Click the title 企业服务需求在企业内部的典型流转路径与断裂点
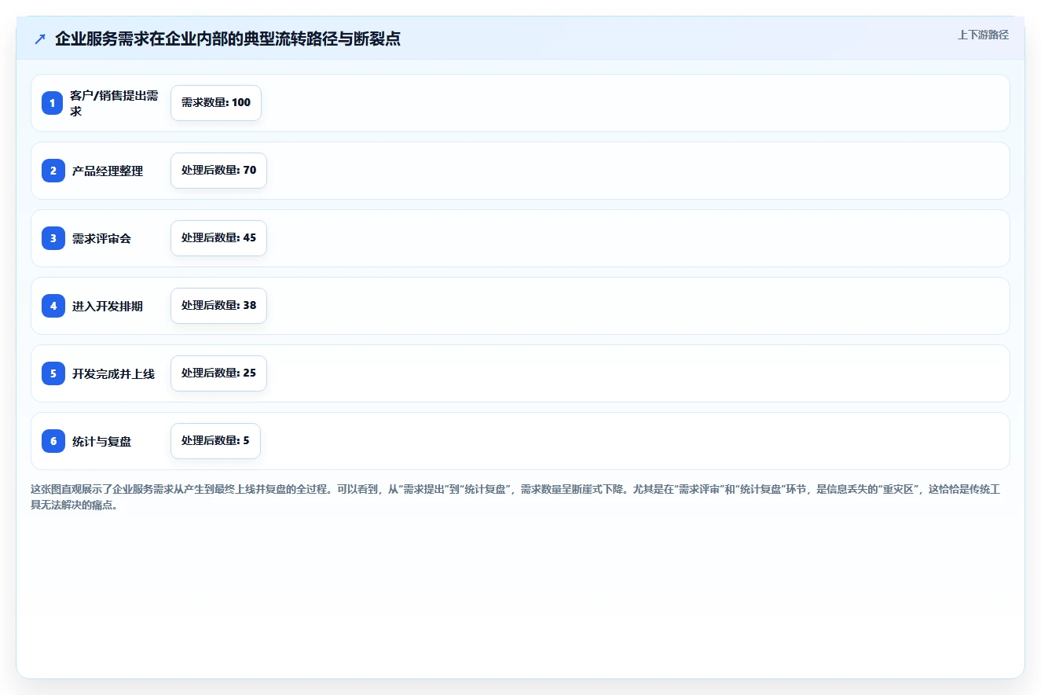Screen dimensions: 1041x695 click(228, 39)
